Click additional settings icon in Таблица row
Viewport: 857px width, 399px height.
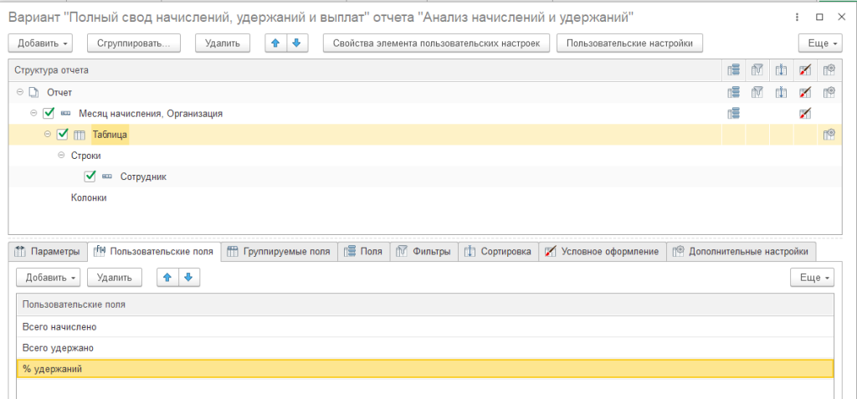tap(829, 135)
